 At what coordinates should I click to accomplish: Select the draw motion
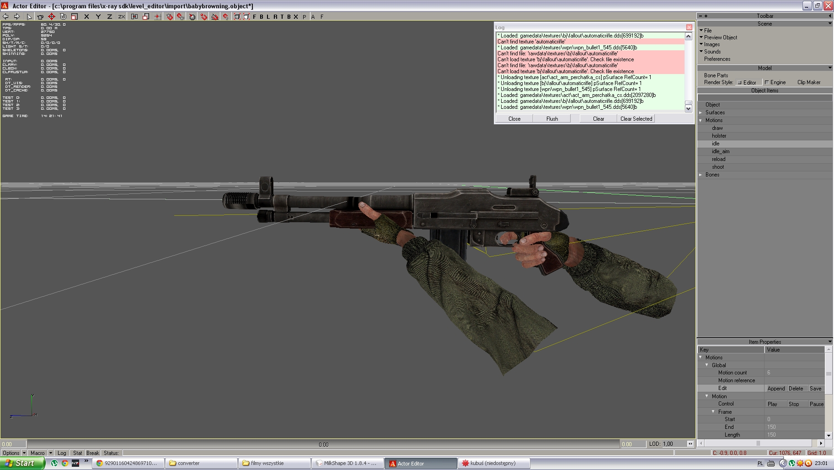(717, 128)
